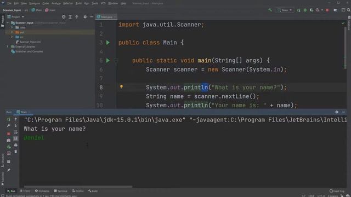Open the File menu

tap(9, 3)
